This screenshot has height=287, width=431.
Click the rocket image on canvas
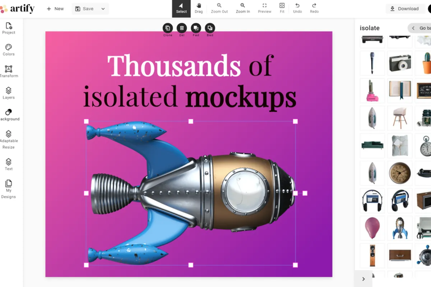click(191, 193)
